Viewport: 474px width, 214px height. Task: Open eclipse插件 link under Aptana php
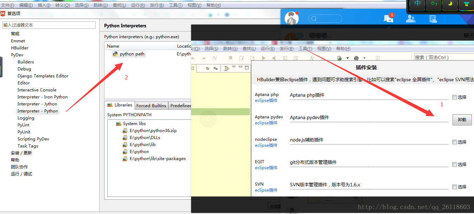[x=266, y=101]
